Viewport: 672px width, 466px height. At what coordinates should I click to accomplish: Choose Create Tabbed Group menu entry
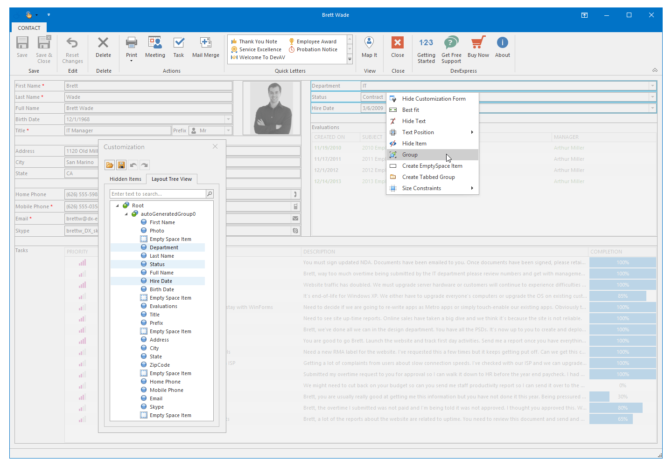pos(428,177)
